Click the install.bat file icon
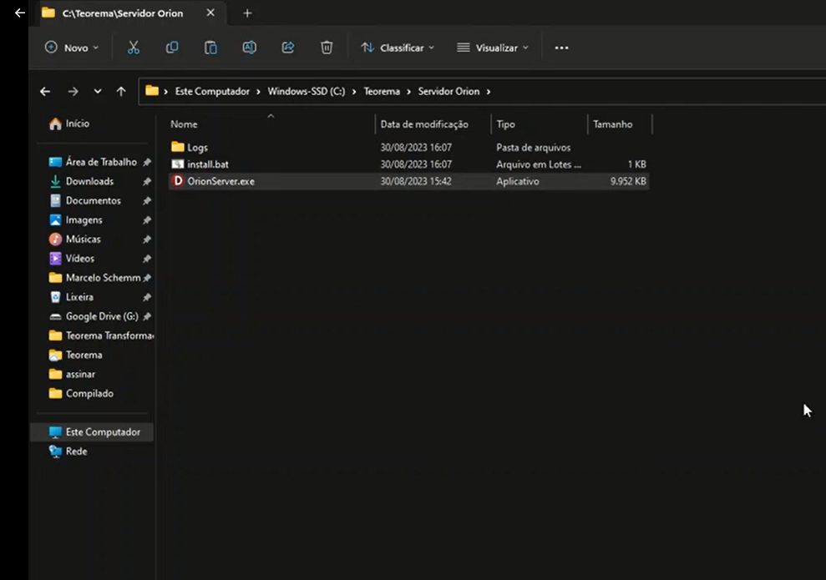The width and height of the screenshot is (826, 580). pos(178,164)
